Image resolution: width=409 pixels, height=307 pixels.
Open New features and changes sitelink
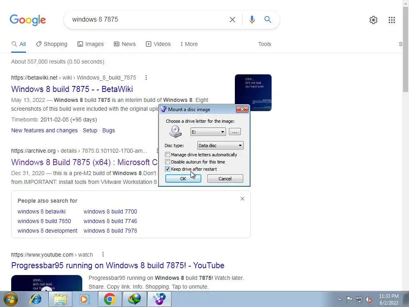point(44,130)
